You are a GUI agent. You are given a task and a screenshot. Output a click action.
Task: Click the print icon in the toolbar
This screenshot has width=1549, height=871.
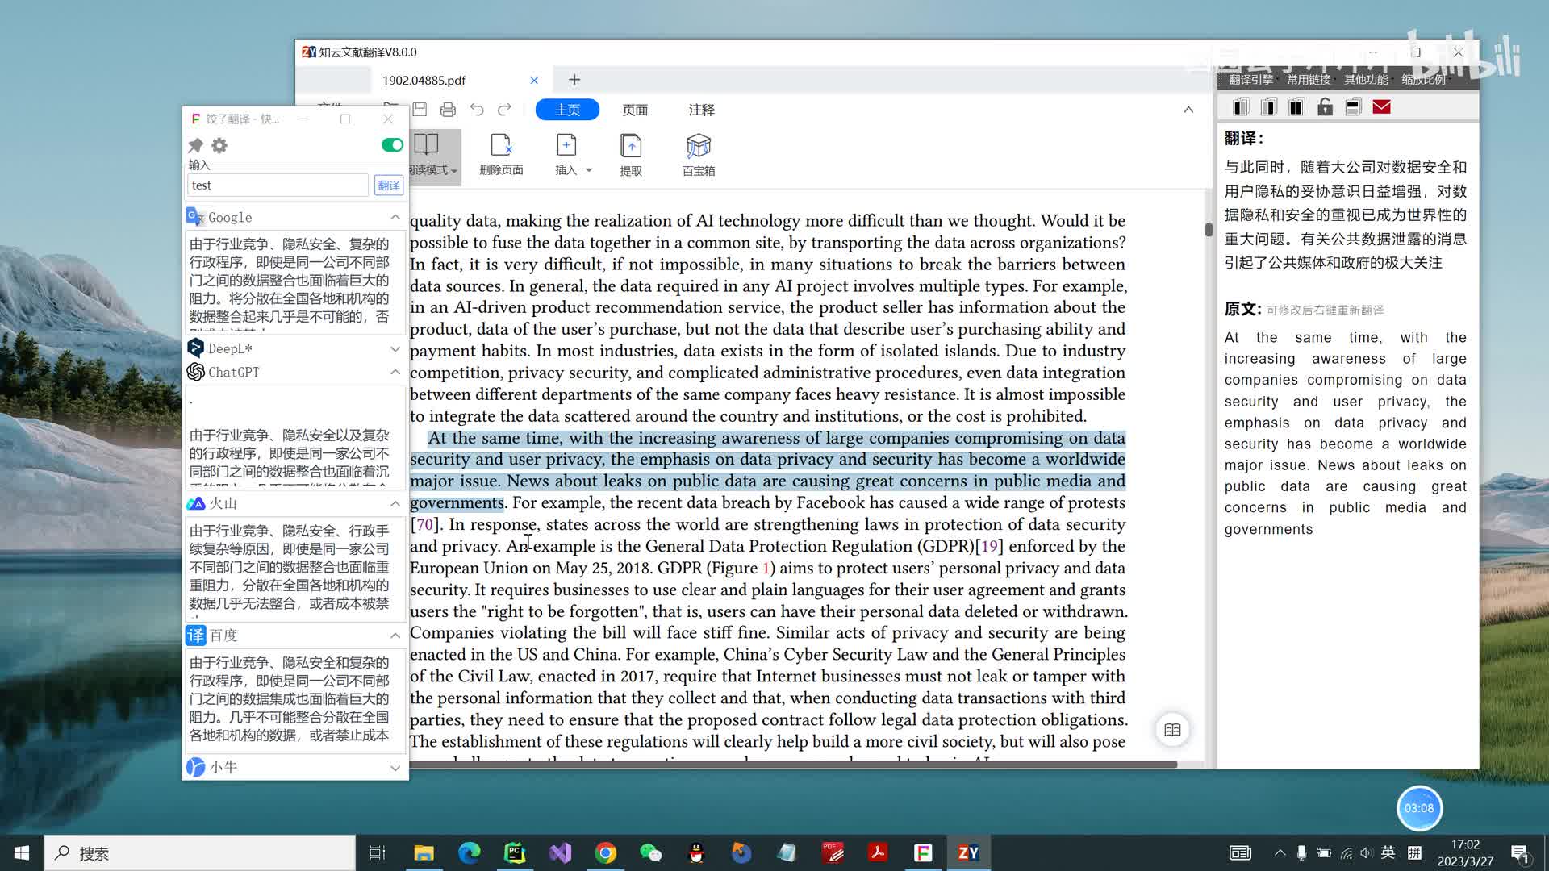[x=448, y=110]
